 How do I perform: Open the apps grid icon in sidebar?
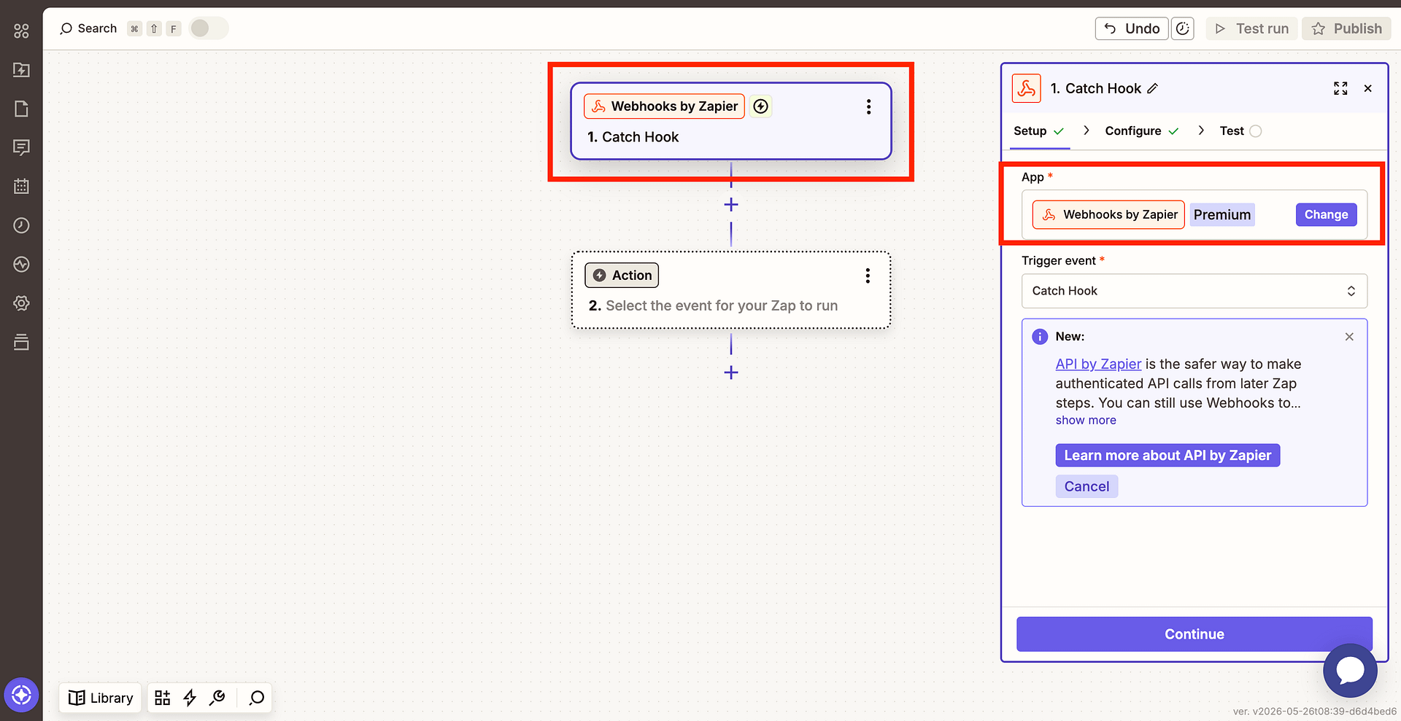(21, 31)
